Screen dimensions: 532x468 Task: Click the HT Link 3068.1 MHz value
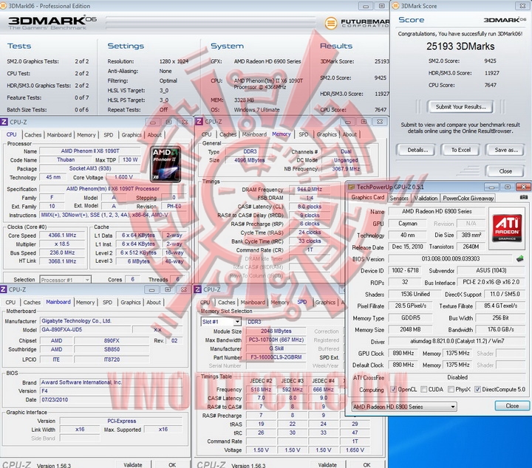click(62, 261)
